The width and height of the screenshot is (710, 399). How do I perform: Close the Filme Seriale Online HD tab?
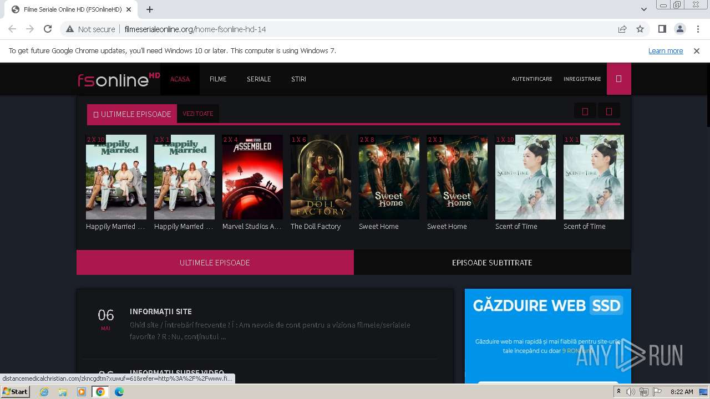pyautogui.click(x=129, y=9)
